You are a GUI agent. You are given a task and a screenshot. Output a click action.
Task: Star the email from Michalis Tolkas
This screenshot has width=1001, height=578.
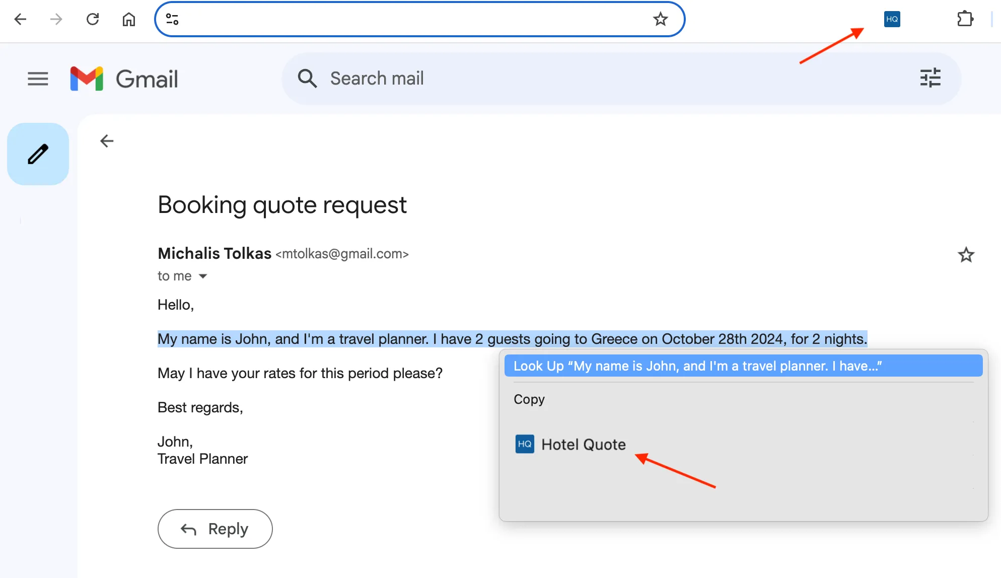[966, 255]
